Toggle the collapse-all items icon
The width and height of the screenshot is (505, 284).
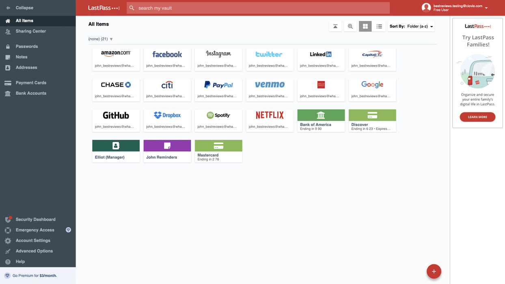click(x=335, y=26)
